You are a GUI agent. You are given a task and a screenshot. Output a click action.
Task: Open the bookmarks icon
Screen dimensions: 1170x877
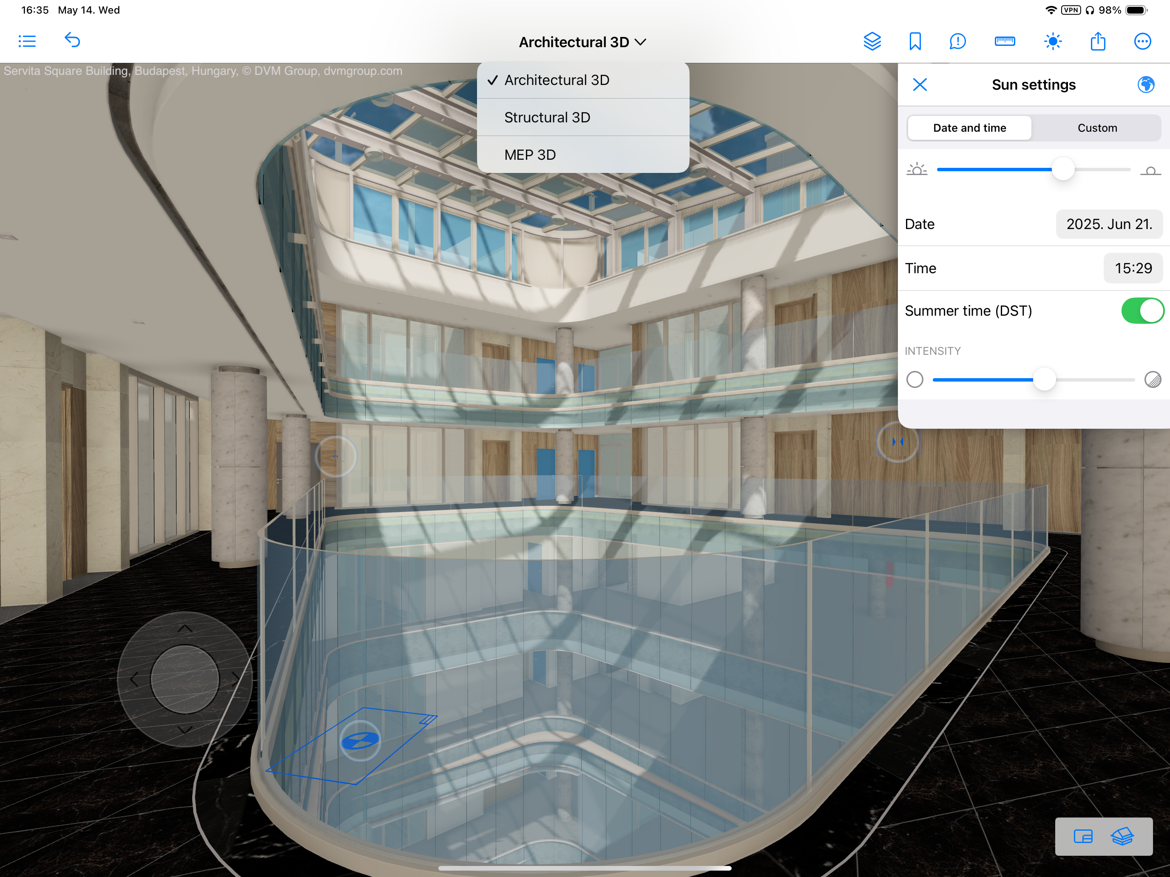(x=914, y=41)
